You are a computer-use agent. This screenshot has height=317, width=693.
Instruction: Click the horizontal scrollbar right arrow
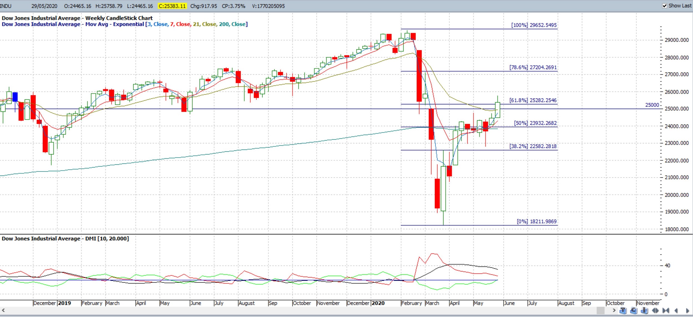614,310
